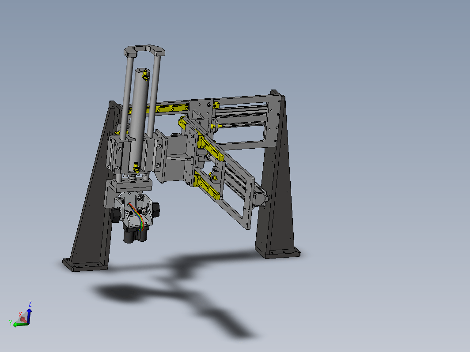Click the red X axis of the triad
Screen dimensions: 470x352
click(23, 320)
